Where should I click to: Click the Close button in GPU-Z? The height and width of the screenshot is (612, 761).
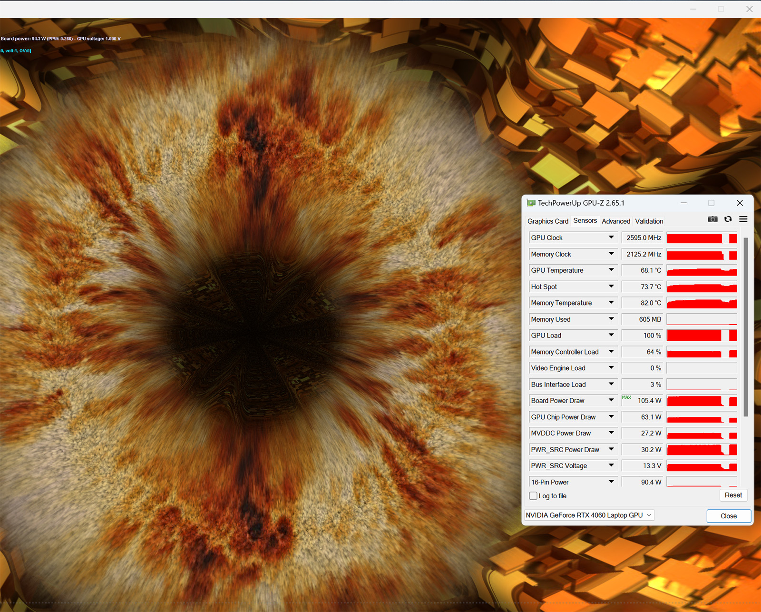[729, 516]
